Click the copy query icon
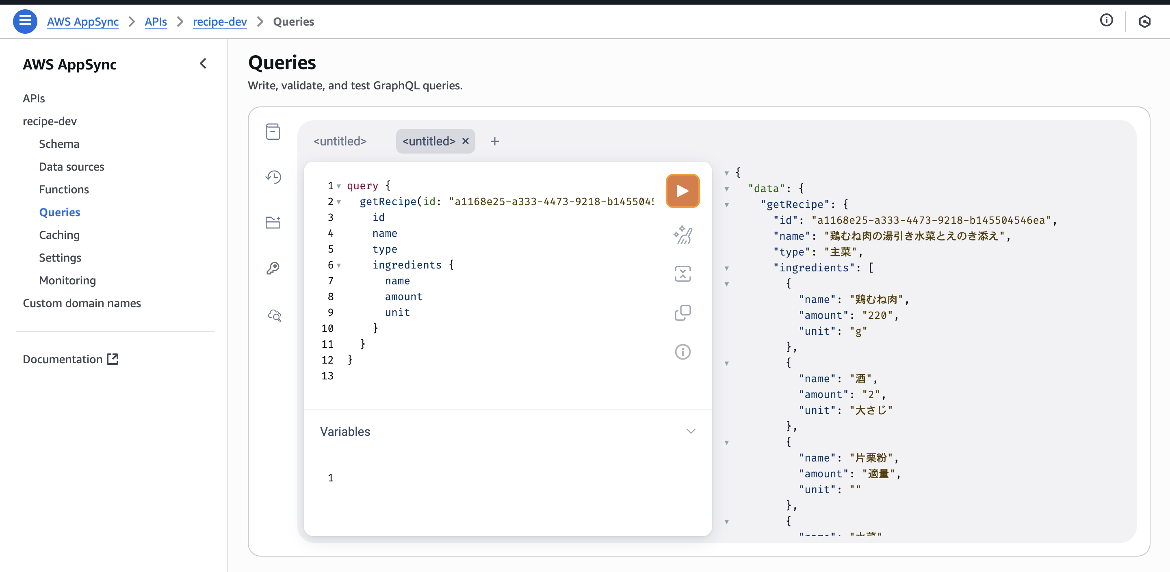The width and height of the screenshot is (1170, 572). [682, 312]
